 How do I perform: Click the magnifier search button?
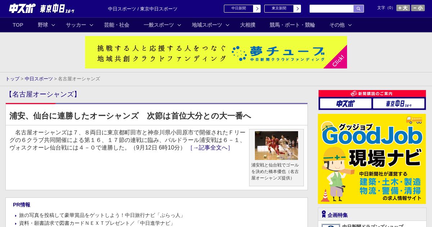(x=359, y=9)
